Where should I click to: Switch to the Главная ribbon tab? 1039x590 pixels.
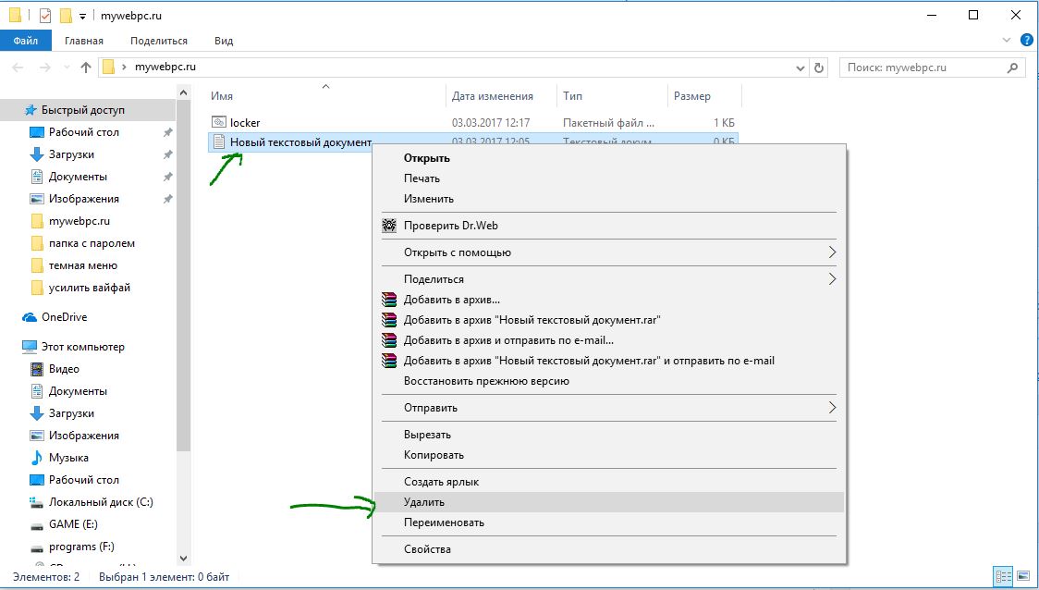pos(83,41)
